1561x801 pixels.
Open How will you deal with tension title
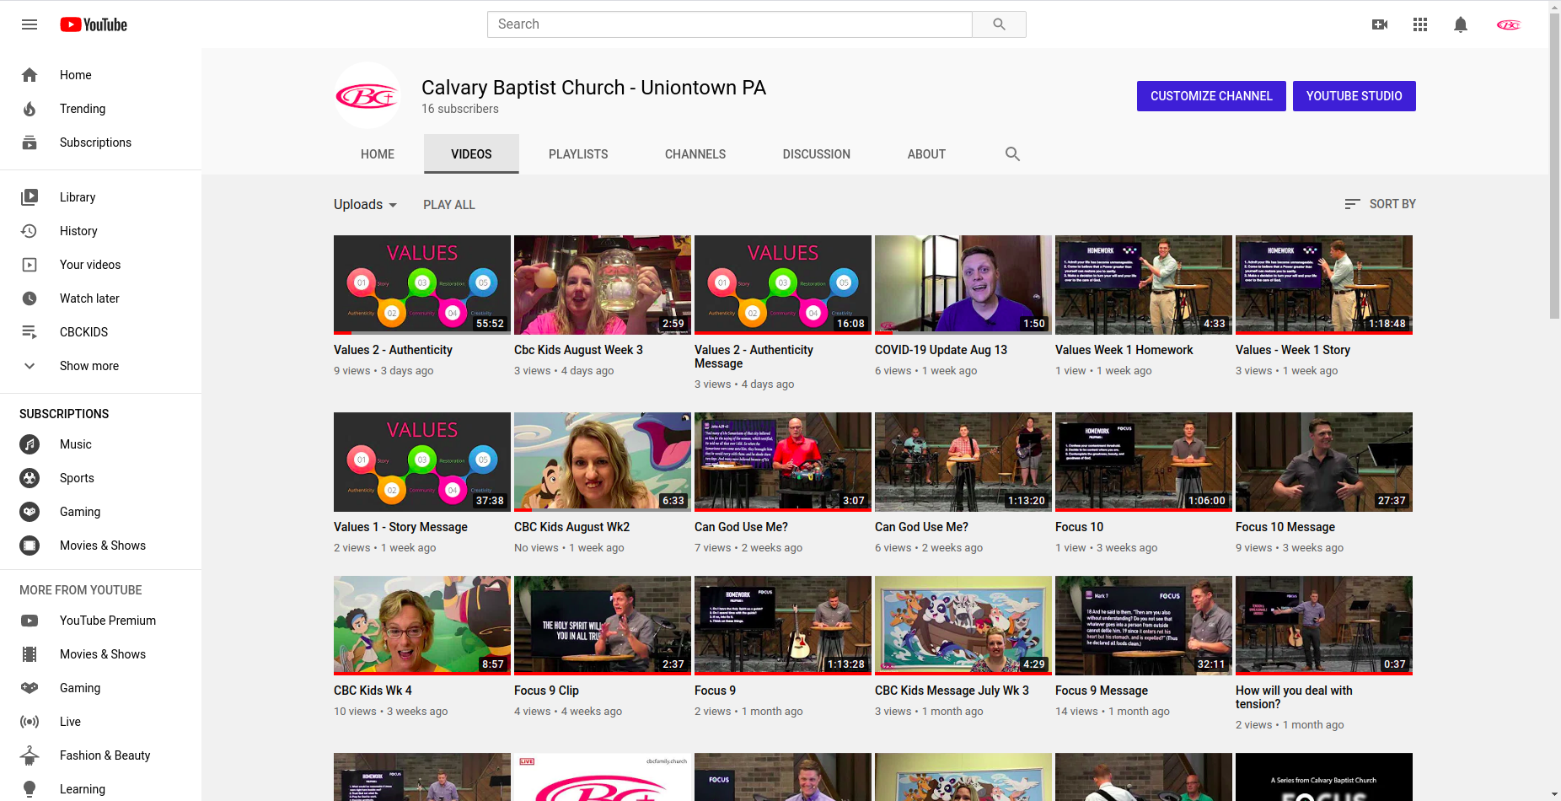1294,697
